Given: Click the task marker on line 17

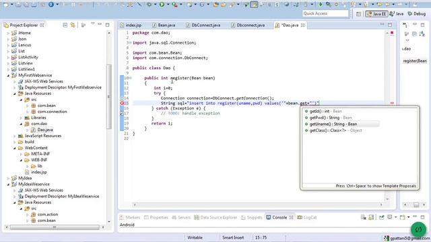Looking at the screenshot, I should pos(121,113).
